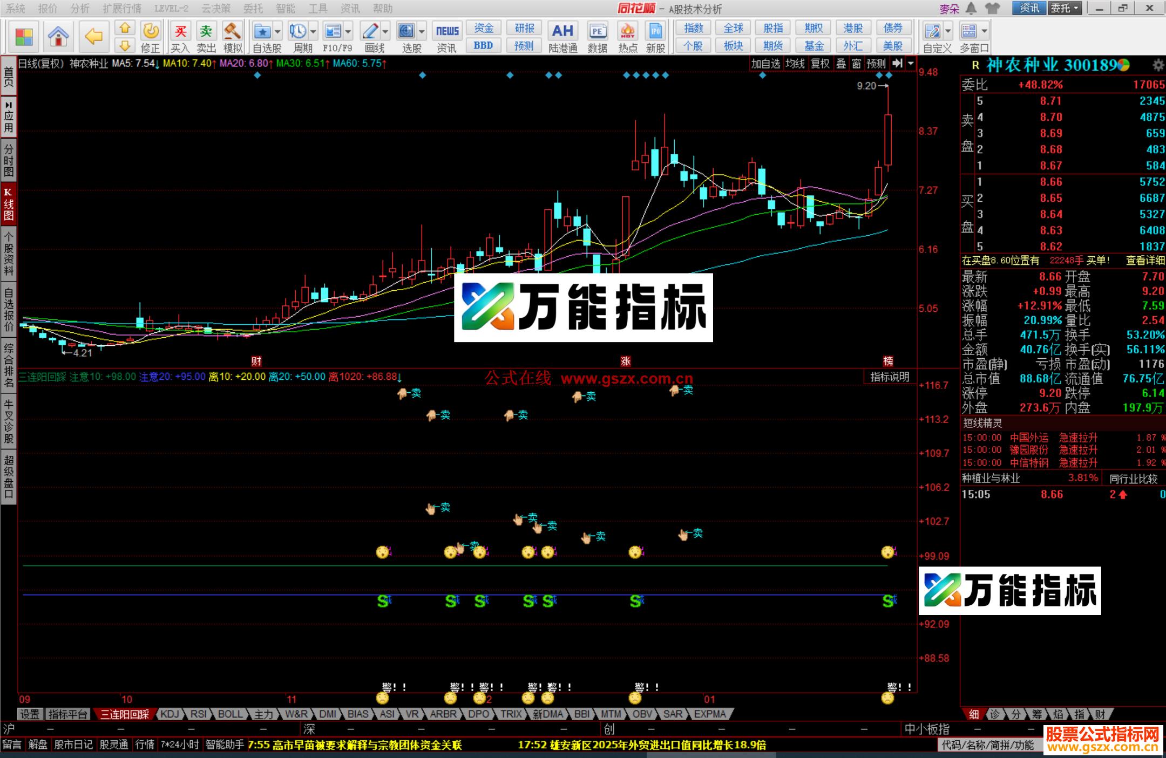Viewport: 1166px width, 758px height.
Task: Expand the 画线 drawing tools dropdown arrow
Action: pos(385,31)
